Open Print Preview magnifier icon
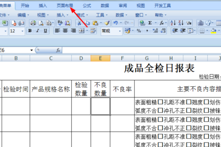This screenshot has width=221, height=147. 41,23
